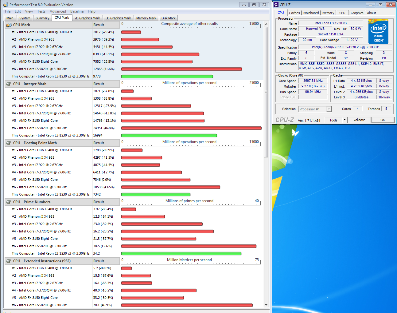Click the scrollbar up arrow in results list
This screenshot has height=313, width=397.
click(266, 24)
